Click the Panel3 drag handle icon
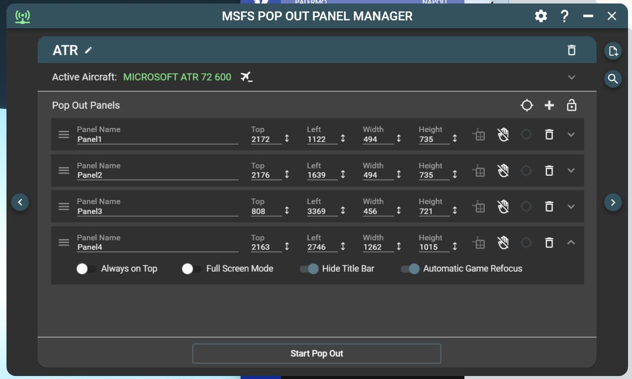This screenshot has width=632, height=379. (x=64, y=207)
